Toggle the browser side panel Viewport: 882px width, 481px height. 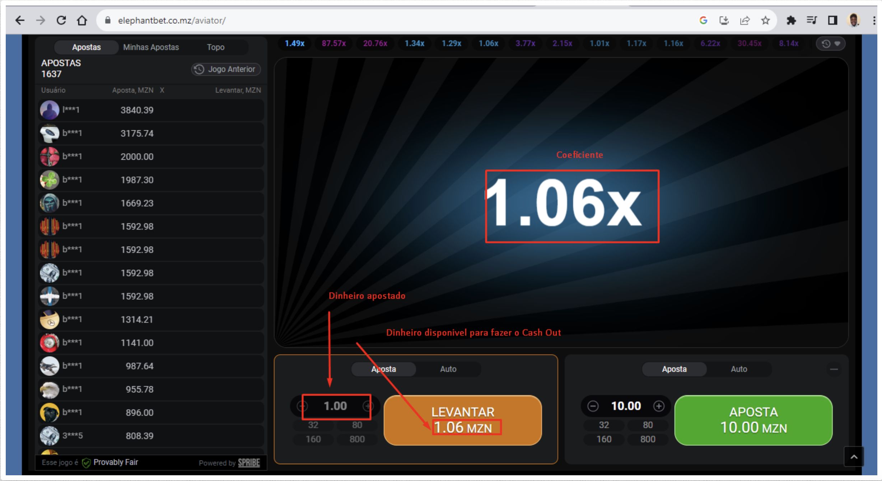pos(832,20)
